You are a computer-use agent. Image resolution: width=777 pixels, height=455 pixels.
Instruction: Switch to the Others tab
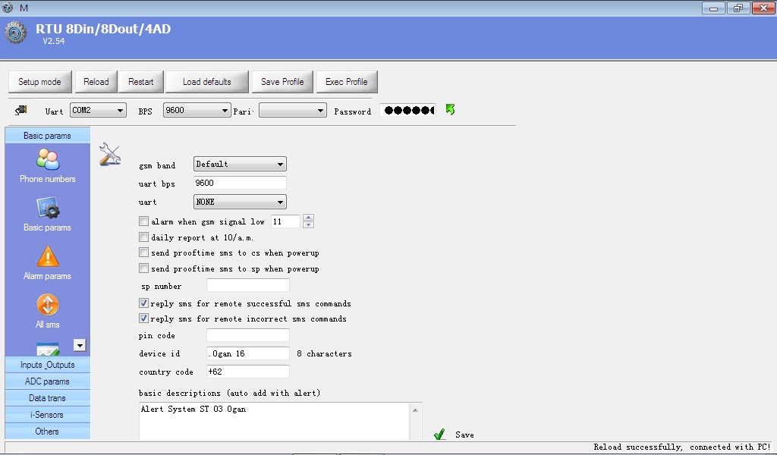48,431
